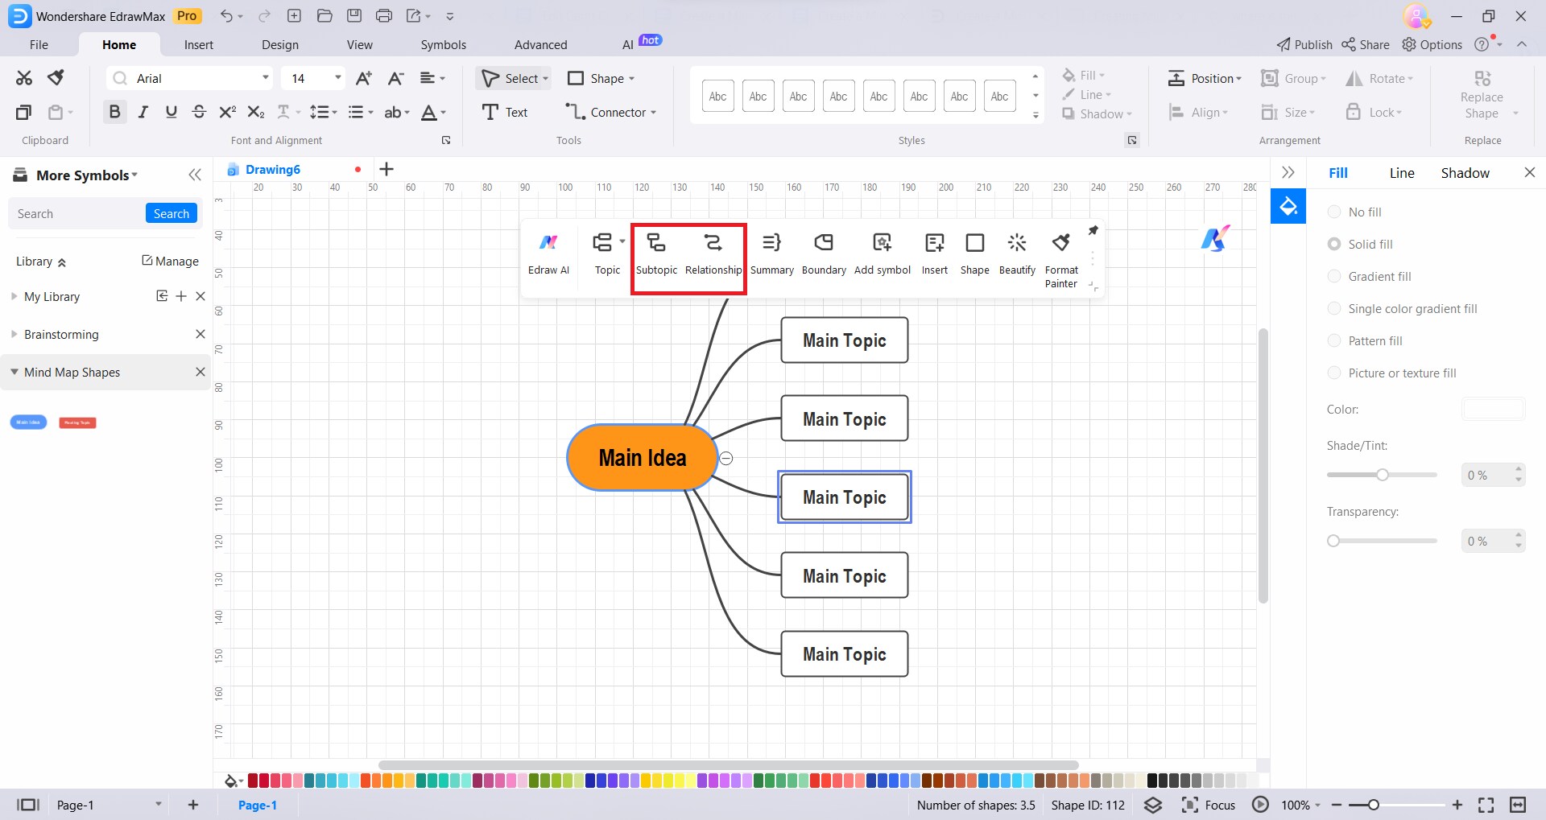Click the Save icon in title bar
Screen dimensions: 1546x820
[x=354, y=16]
